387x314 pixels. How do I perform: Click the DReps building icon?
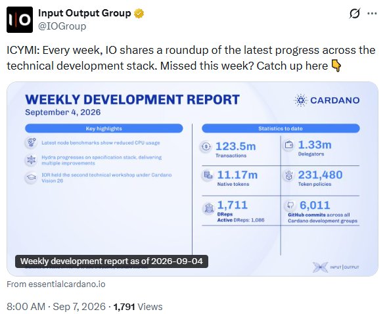[208, 208]
